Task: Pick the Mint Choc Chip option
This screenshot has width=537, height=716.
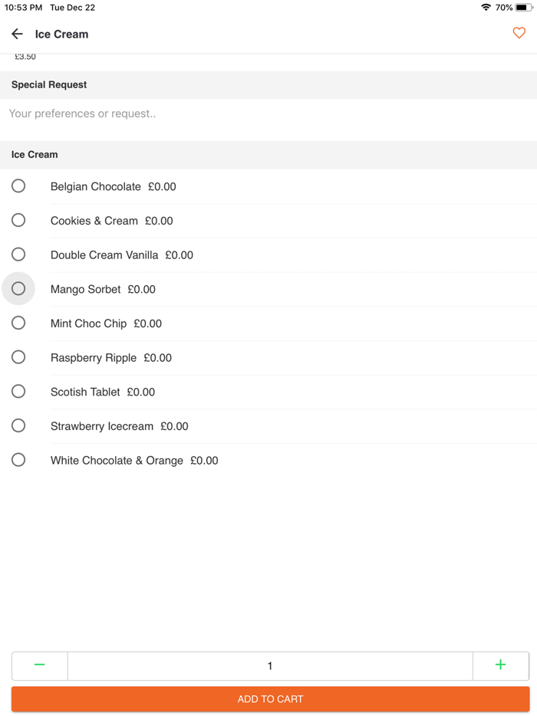Action: 18,323
